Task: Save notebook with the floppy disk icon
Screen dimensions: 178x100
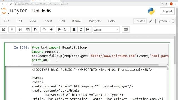Action: click(x=4, y=29)
